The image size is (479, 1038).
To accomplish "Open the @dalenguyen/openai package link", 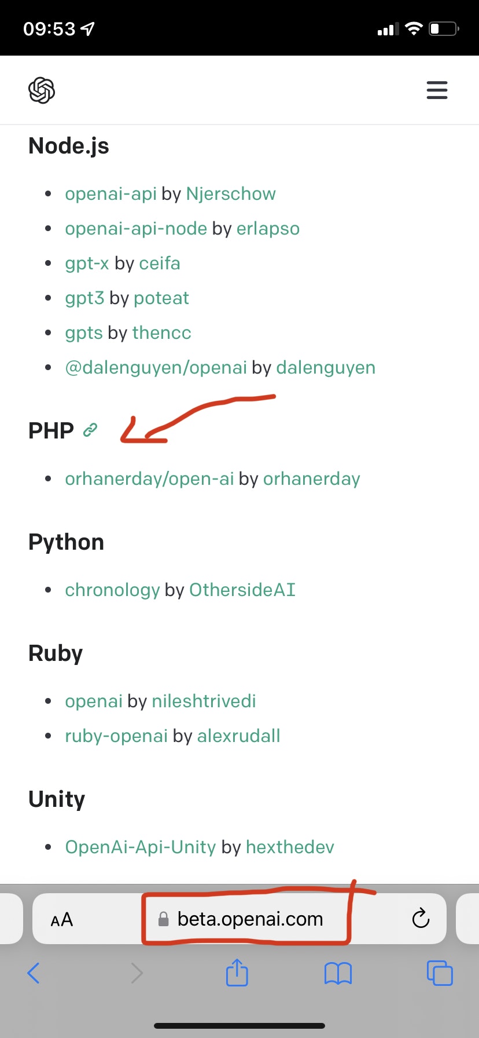I will click(x=156, y=367).
